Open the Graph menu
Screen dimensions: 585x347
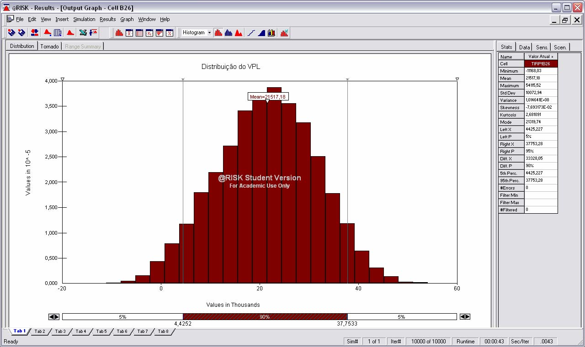[x=127, y=19]
